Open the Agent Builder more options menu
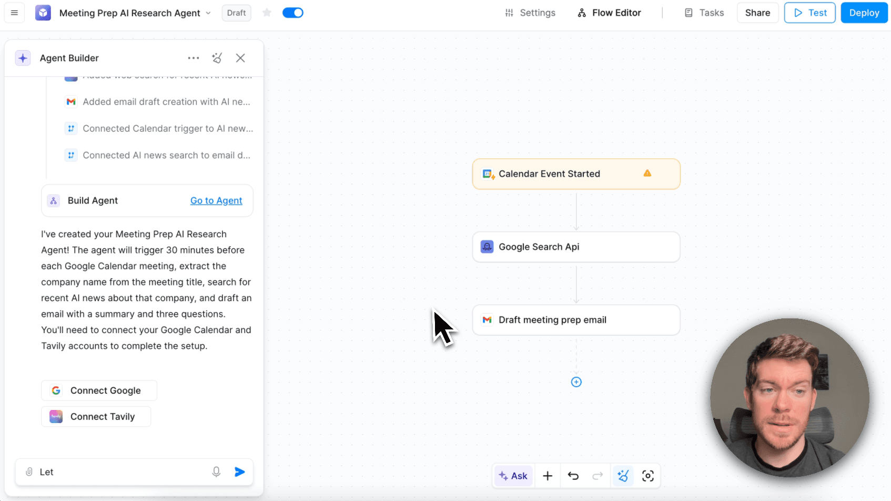The width and height of the screenshot is (891, 501). click(x=193, y=58)
